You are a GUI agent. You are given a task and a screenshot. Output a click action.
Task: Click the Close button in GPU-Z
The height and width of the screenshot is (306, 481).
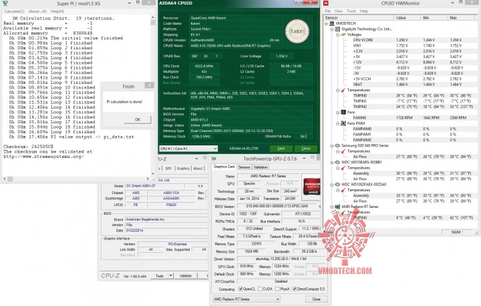316,299
